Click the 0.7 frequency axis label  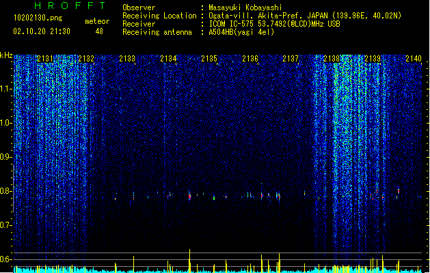coord(5,225)
